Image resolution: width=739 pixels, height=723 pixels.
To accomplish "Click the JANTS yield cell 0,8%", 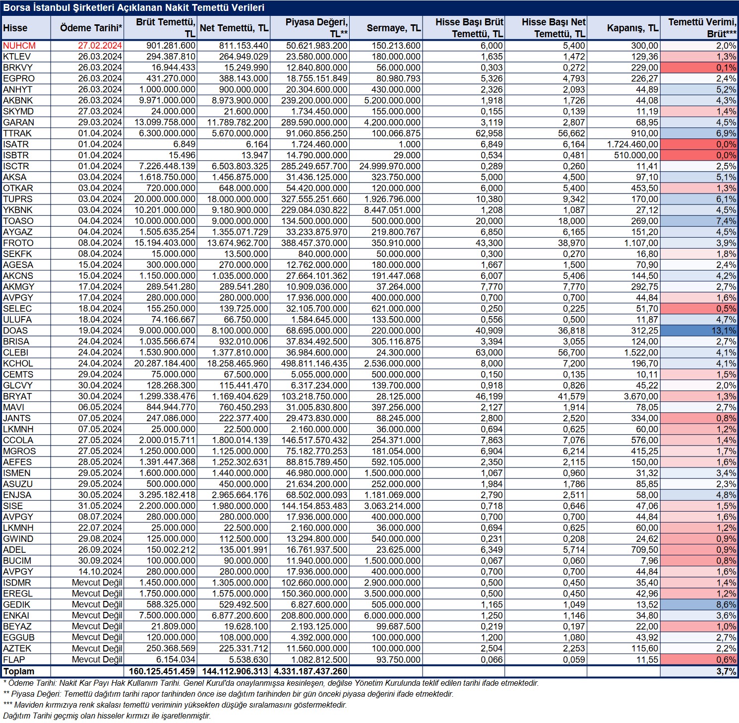I will [x=699, y=418].
